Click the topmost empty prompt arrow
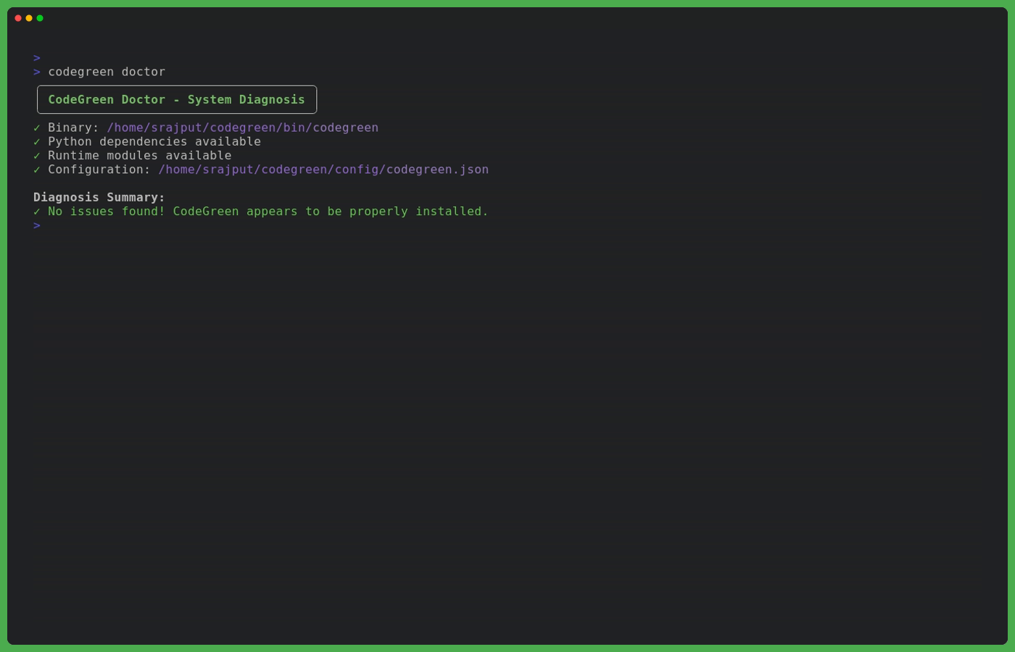The height and width of the screenshot is (652, 1015). [x=37, y=58]
